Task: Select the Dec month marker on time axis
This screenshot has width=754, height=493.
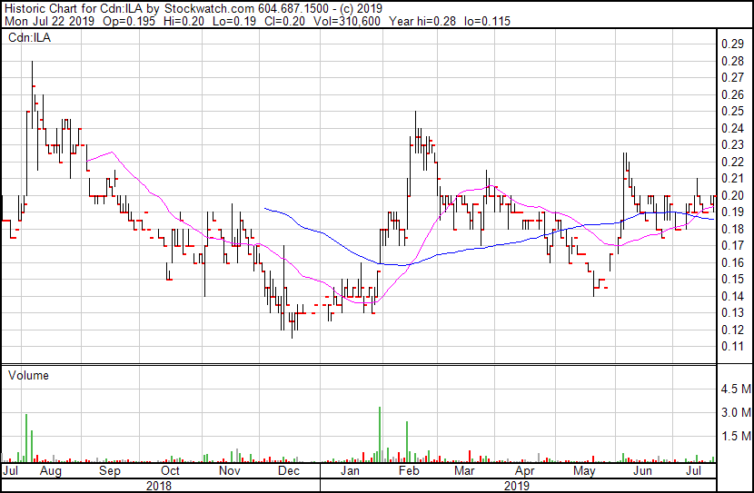Action: [288, 471]
